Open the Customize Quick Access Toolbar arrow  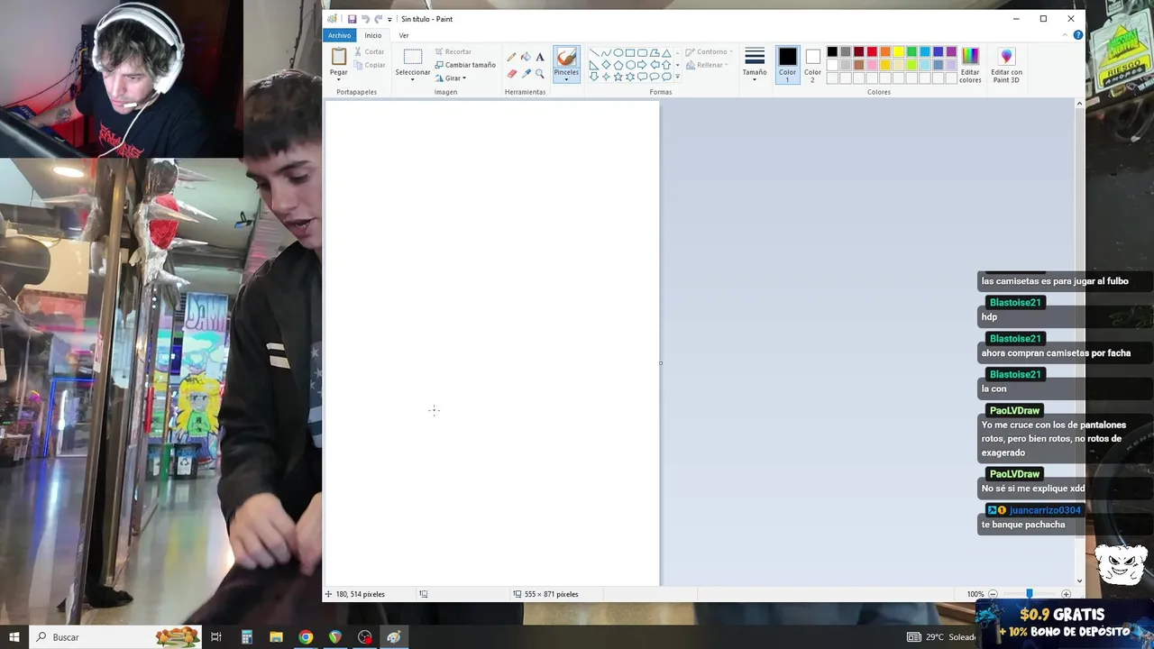click(x=389, y=20)
